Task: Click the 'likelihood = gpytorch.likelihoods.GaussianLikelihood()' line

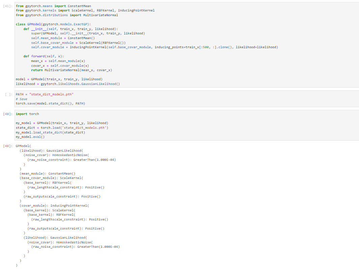Action: coord(68,84)
